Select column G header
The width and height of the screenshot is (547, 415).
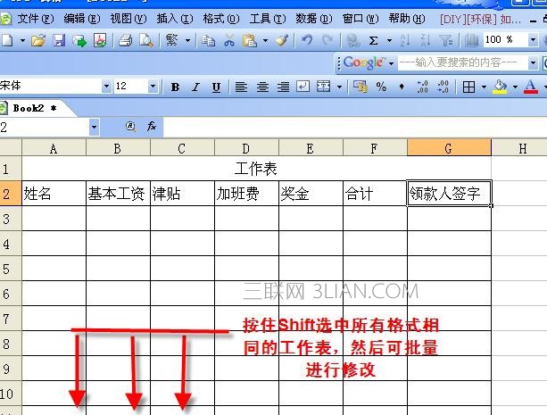pos(449,148)
